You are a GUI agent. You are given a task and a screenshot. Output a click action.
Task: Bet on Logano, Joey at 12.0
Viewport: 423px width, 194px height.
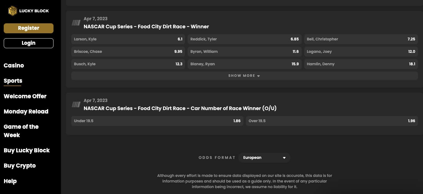tap(361, 52)
